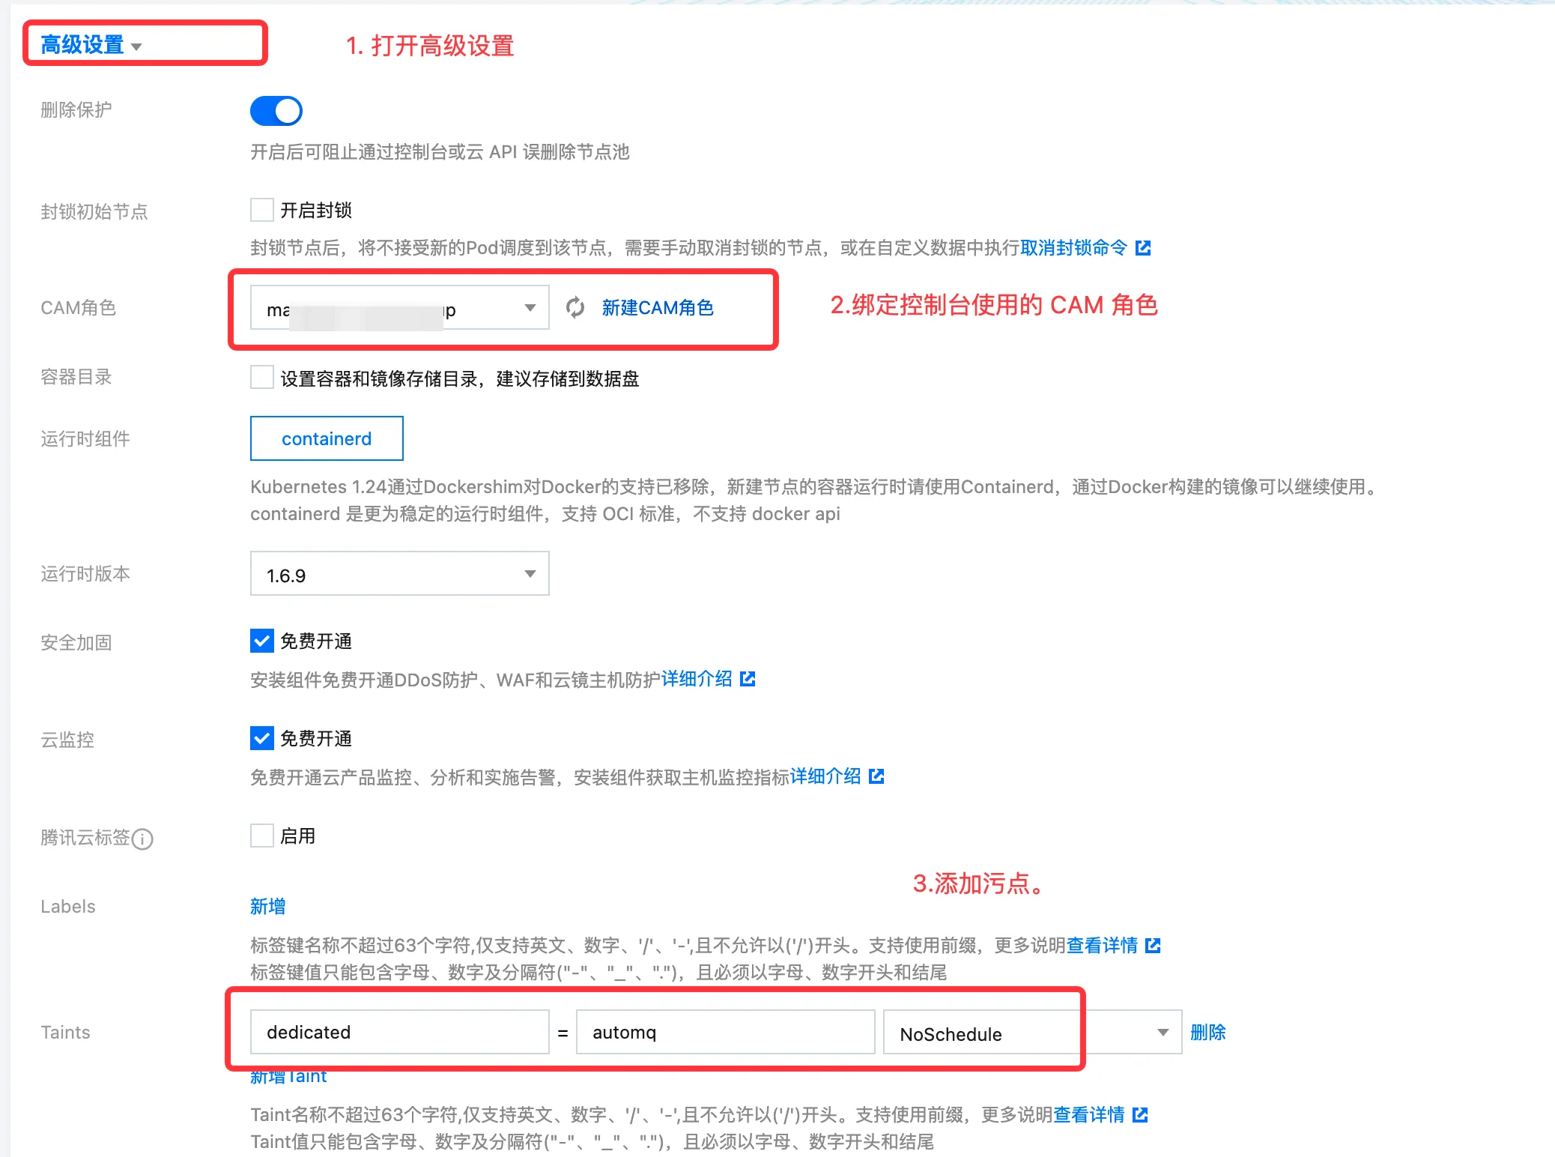This screenshot has height=1157, width=1555.
Task: Select the containerd runtime button
Action: coord(327,438)
